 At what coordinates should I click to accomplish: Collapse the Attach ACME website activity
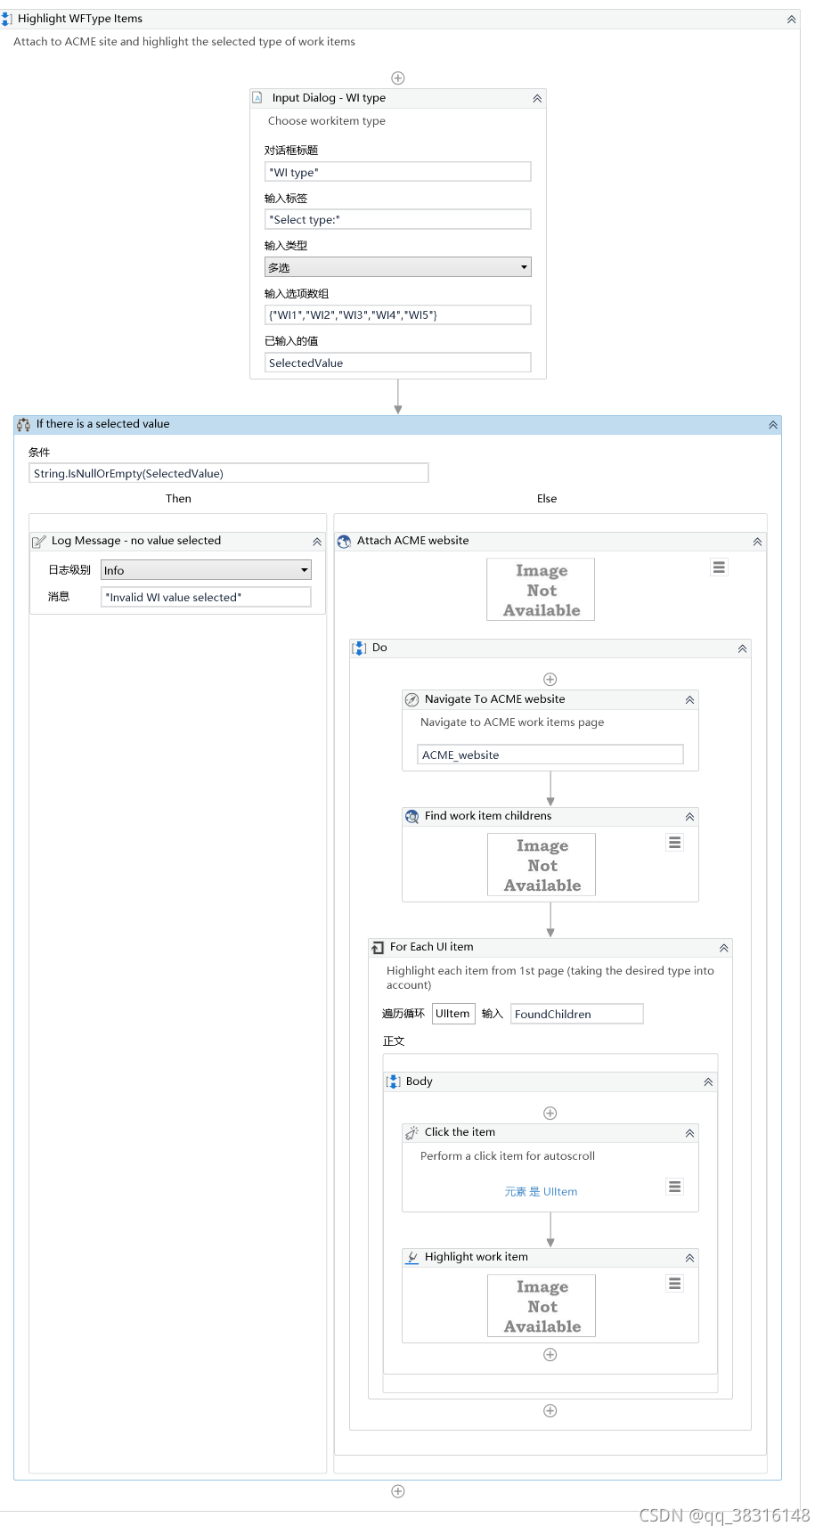(x=757, y=542)
